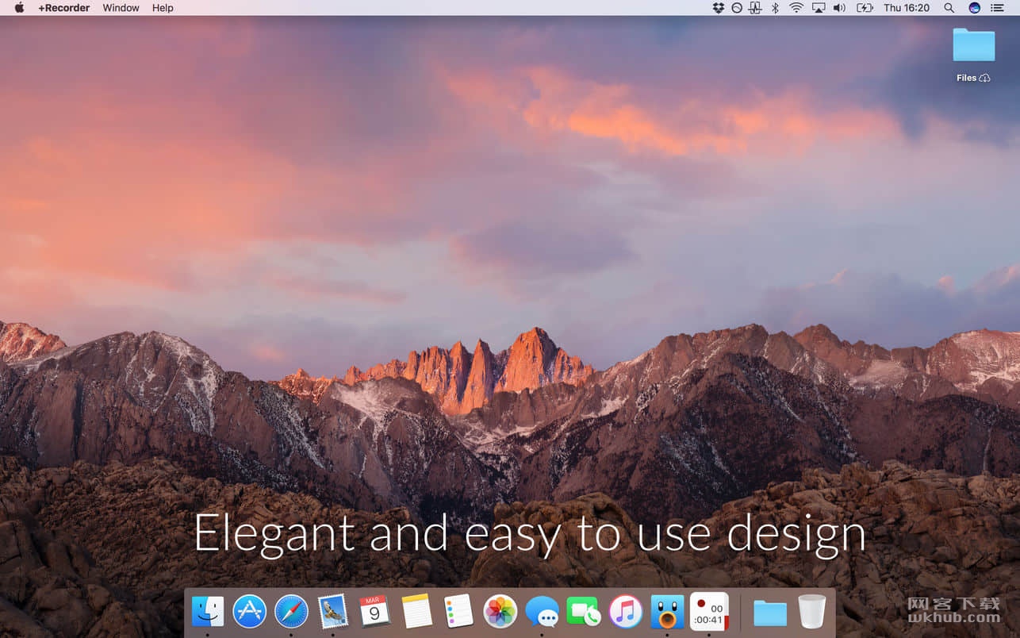This screenshot has height=638, width=1020.
Task: Click the Dropbox menu bar icon
Action: (719, 8)
